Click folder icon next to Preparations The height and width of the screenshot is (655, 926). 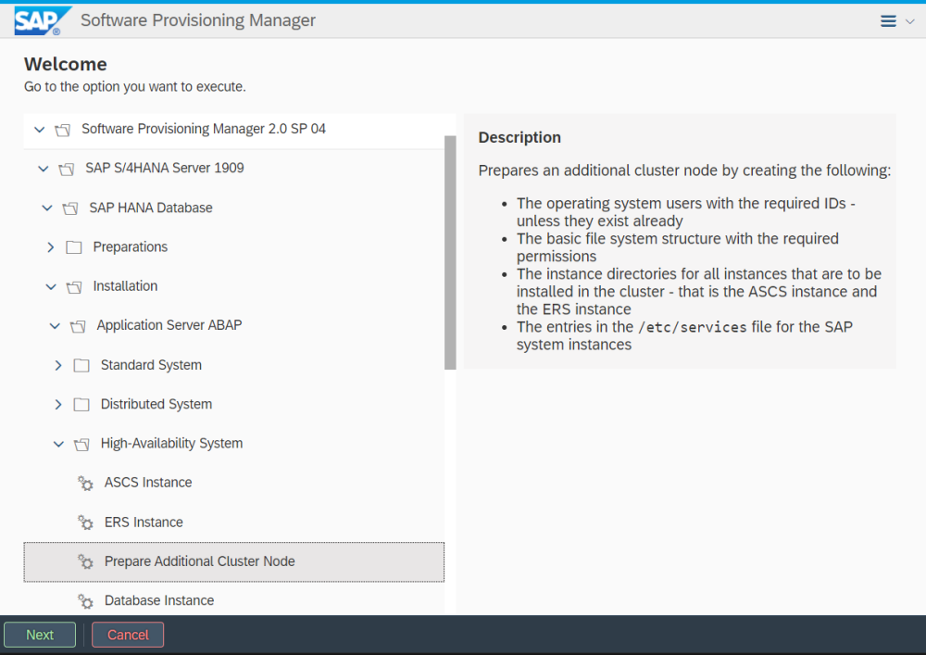(x=74, y=247)
